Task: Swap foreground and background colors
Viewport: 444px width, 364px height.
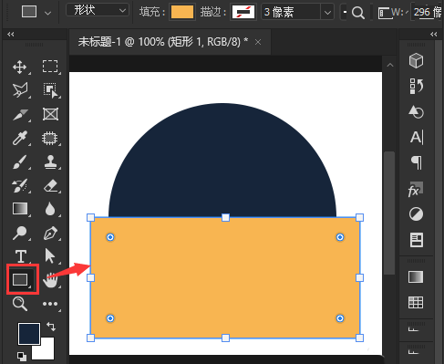Action: point(51,327)
